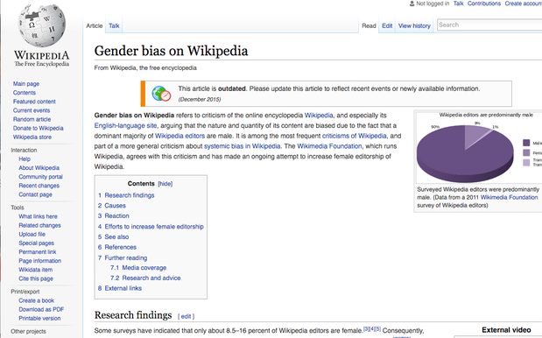Click into the Search input field

pyautogui.click(x=489, y=25)
